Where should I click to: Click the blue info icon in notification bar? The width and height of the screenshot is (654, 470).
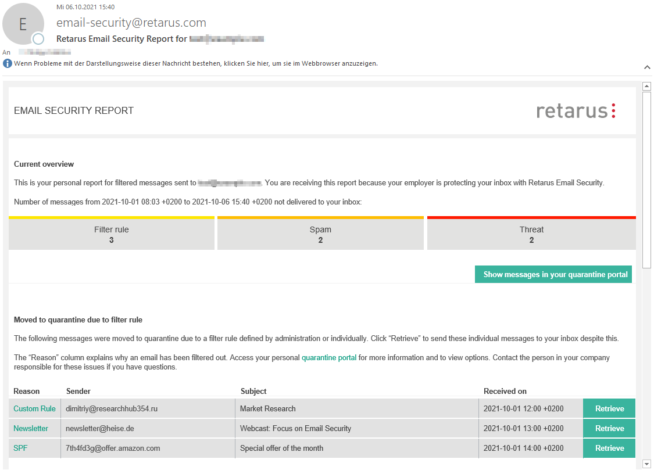8,63
